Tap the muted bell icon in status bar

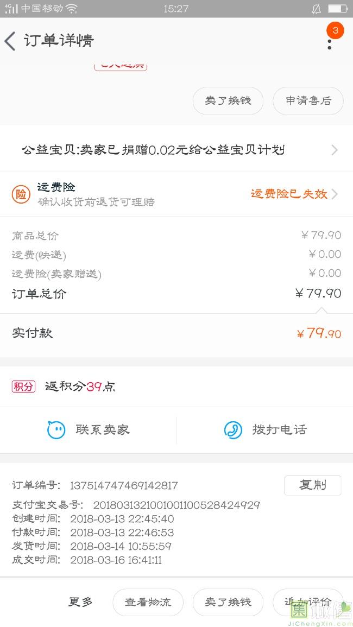point(316,9)
